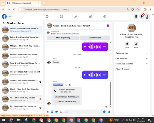Click the Aa message input field

click(84, 112)
